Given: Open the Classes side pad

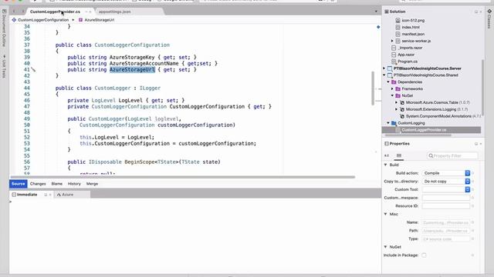Looking at the screenshot, I should coord(489,18).
